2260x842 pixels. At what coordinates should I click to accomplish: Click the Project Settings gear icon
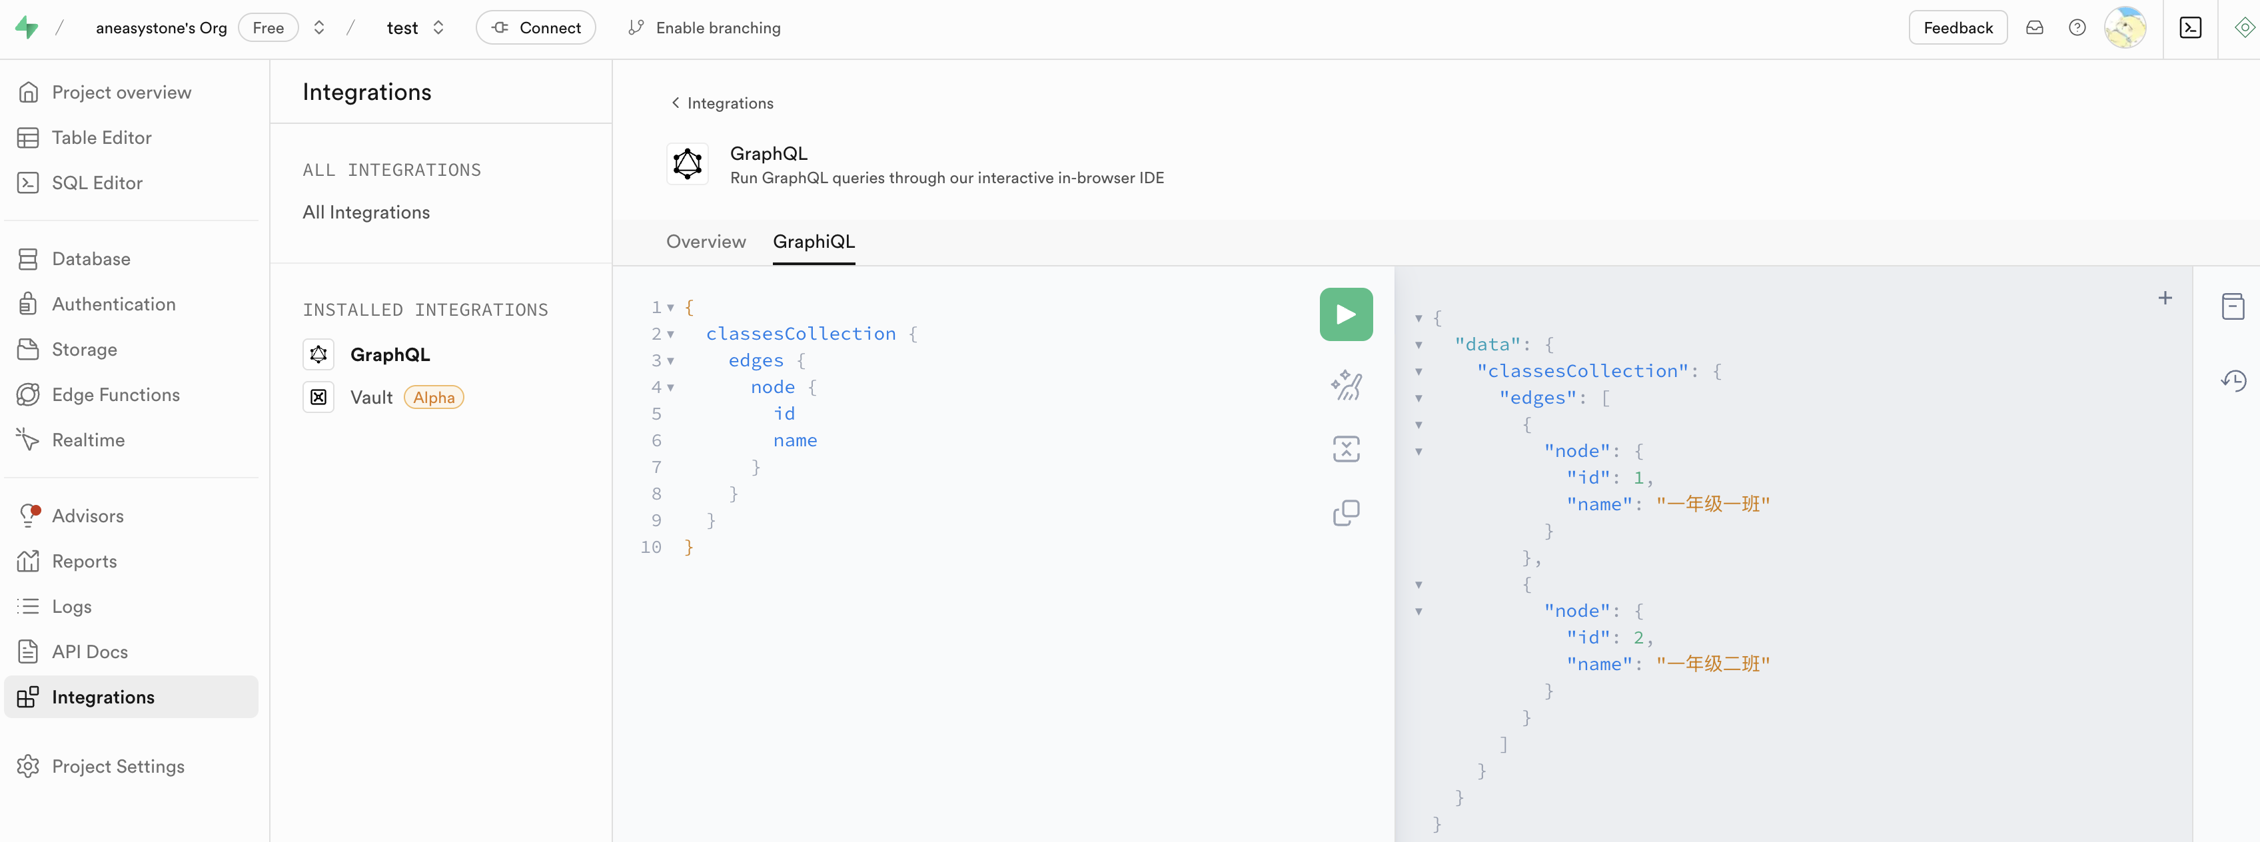point(28,765)
